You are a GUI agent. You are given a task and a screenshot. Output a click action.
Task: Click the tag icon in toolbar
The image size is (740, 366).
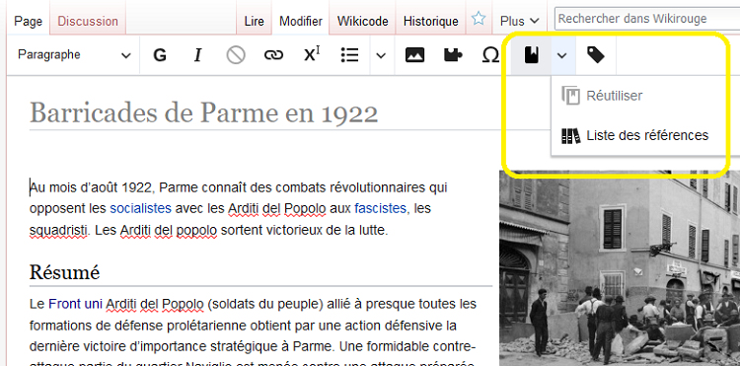596,55
